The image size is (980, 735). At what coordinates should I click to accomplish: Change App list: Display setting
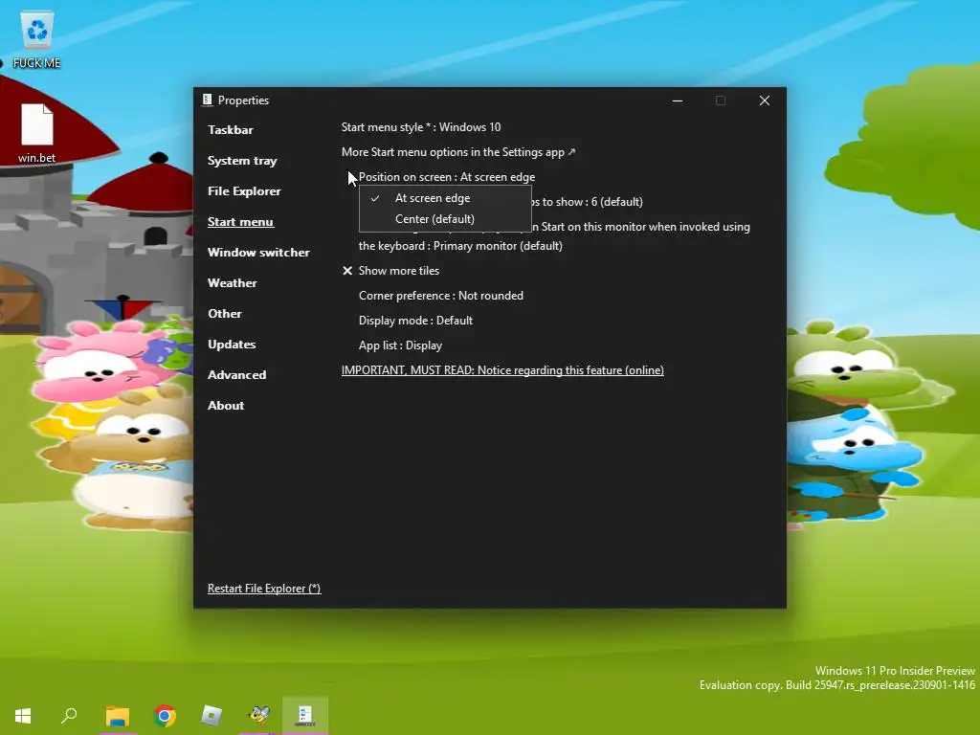tap(401, 345)
